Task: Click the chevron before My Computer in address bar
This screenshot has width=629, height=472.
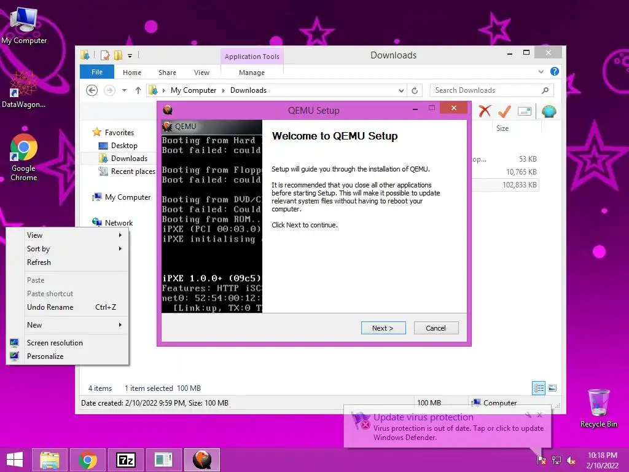Action: click(163, 90)
